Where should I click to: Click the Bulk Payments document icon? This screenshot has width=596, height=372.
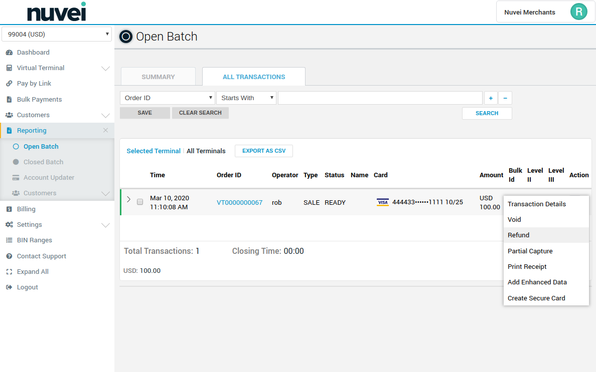click(9, 99)
